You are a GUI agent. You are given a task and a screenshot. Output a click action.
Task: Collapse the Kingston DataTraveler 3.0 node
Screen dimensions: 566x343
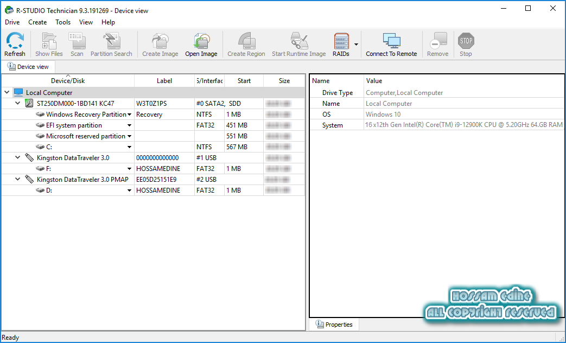click(17, 157)
